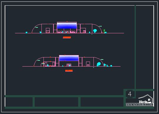Image resolution: width=159 pixels, height=114 pixels.
Task: Select cyan figures right of lower elevation arch
Action: (108, 65)
